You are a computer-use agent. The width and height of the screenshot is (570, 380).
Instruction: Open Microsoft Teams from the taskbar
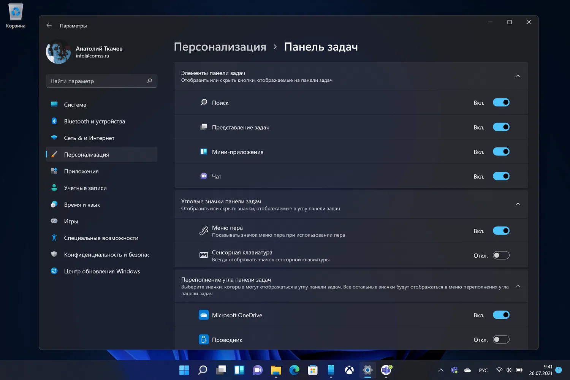(x=386, y=370)
